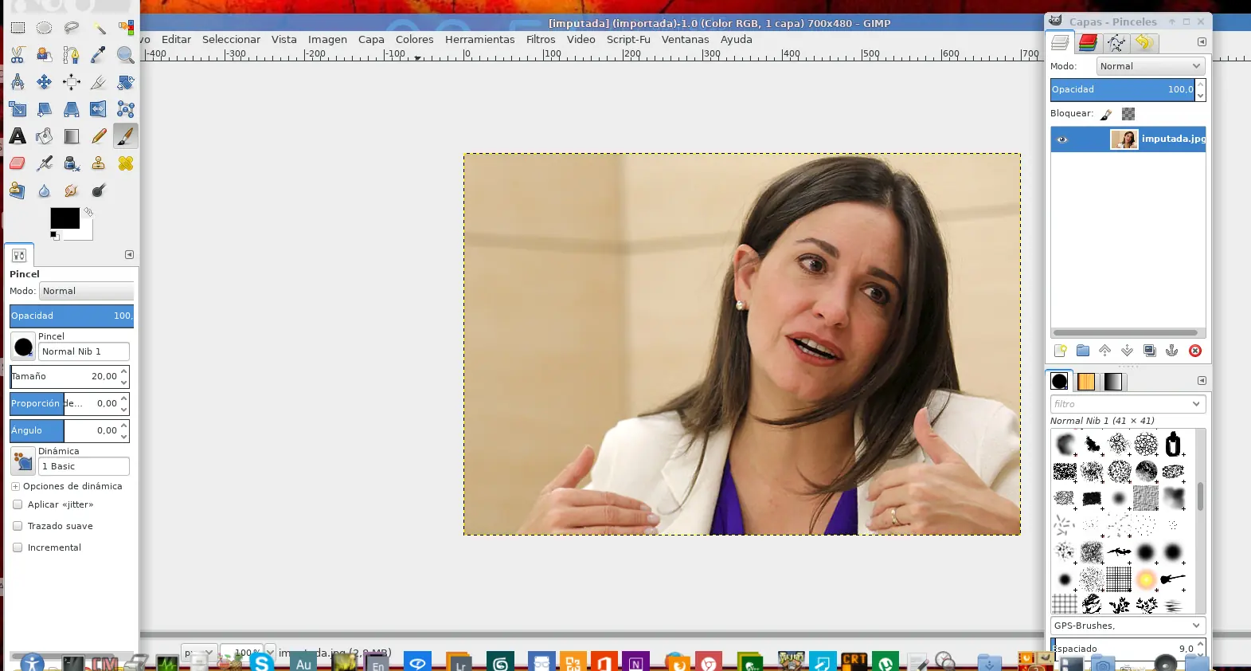This screenshot has height=671, width=1251.
Task: Select the Ellipse Select tool
Action: point(45,28)
